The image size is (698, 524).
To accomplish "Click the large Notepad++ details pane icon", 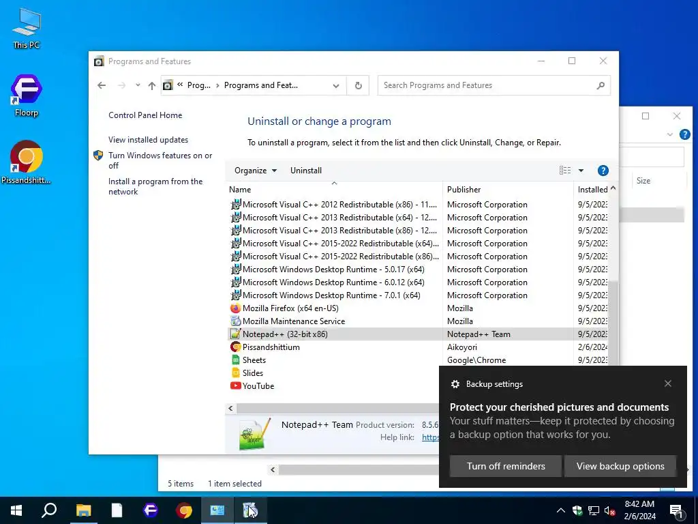I will pyautogui.click(x=255, y=435).
